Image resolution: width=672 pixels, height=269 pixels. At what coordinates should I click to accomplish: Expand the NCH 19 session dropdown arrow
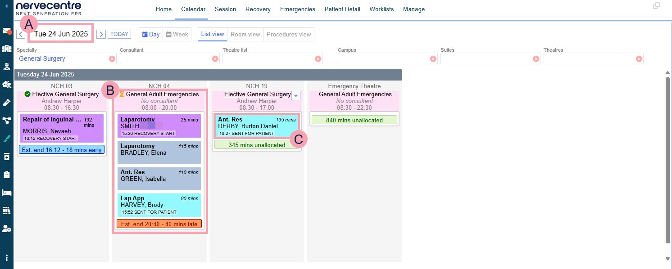[x=296, y=95]
